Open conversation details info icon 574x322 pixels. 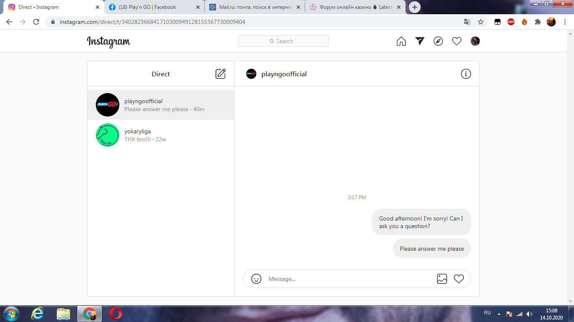[466, 74]
